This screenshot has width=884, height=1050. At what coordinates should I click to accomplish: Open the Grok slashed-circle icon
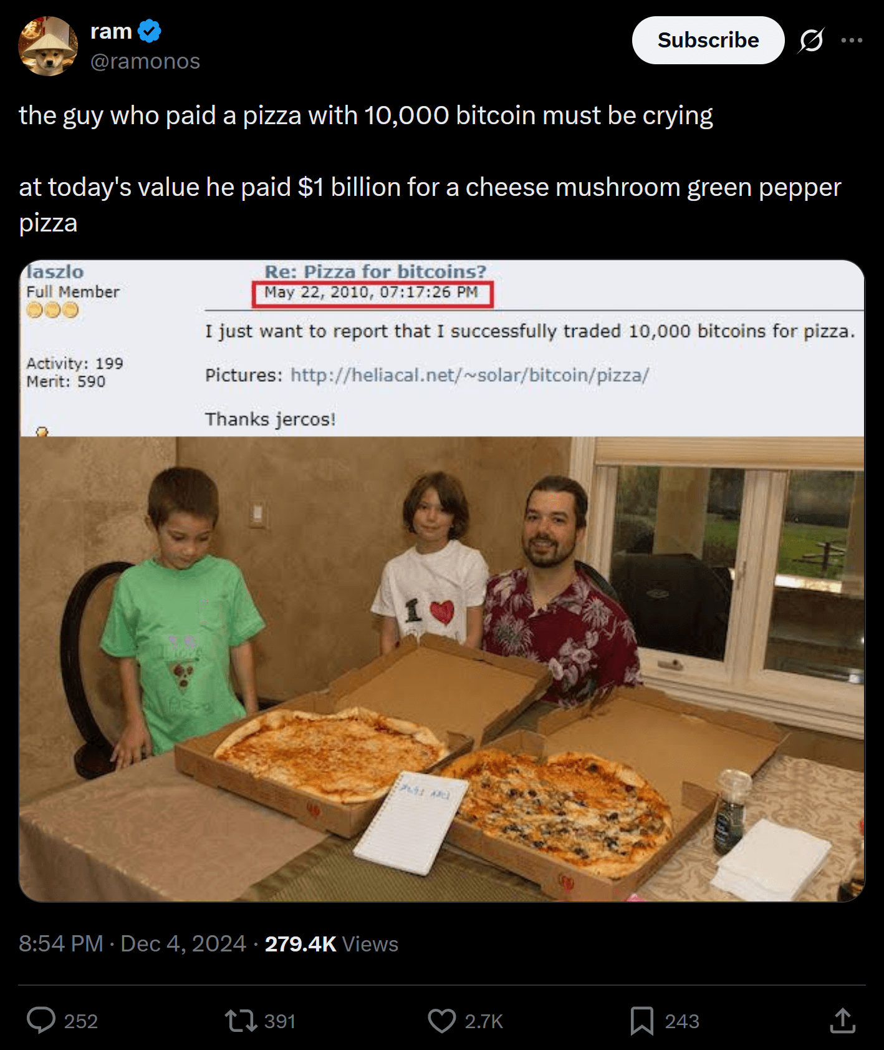(811, 41)
